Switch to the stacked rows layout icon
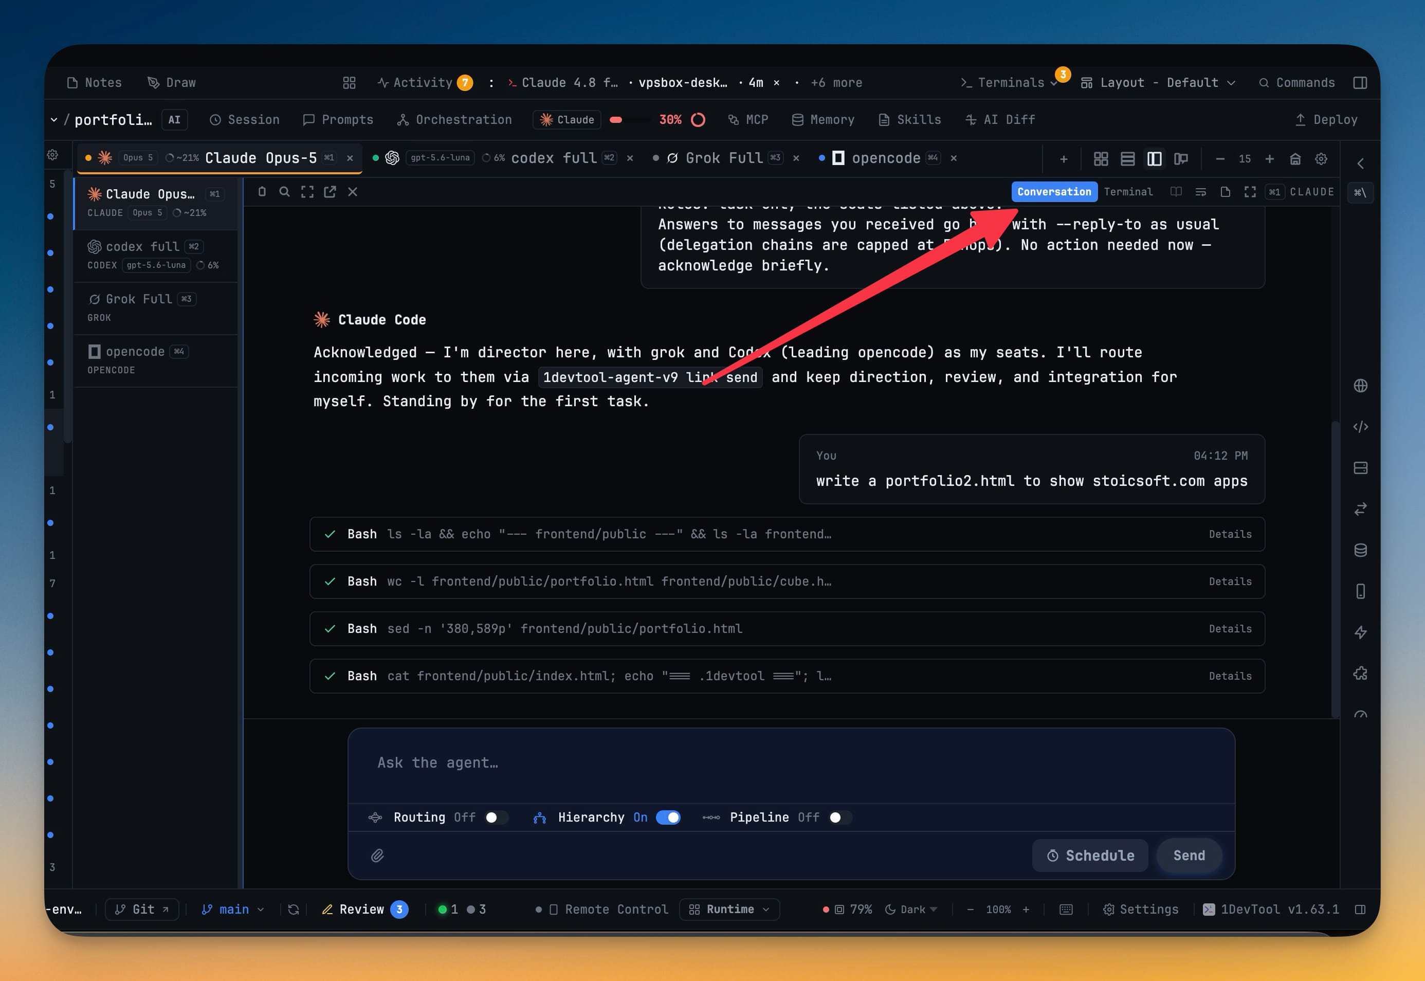 point(1127,159)
